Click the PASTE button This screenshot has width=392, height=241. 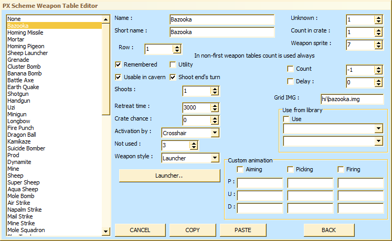point(243,230)
